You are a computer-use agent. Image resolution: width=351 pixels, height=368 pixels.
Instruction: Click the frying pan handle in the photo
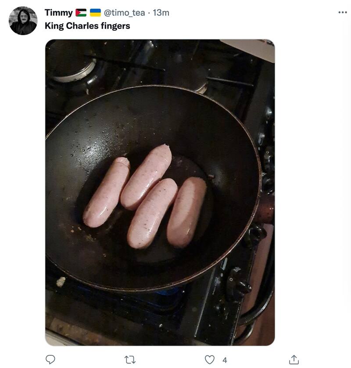tap(266, 209)
